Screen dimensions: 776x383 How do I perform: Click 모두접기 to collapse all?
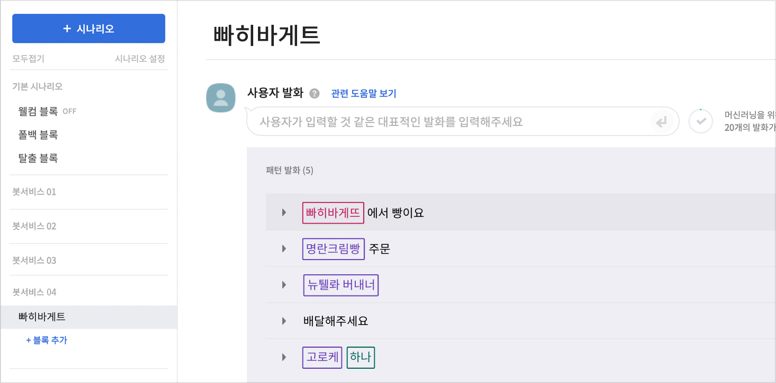click(x=28, y=59)
